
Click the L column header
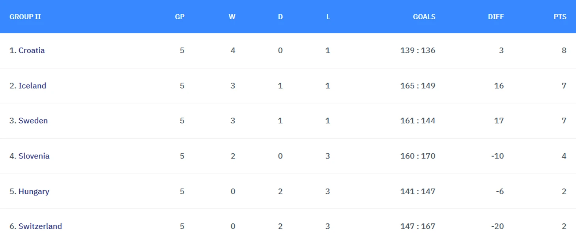click(x=328, y=17)
